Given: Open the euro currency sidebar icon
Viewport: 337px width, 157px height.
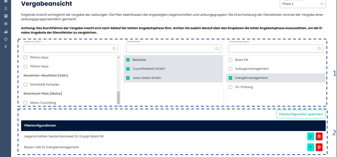Looking at the screenshot, I should [6, 46].
